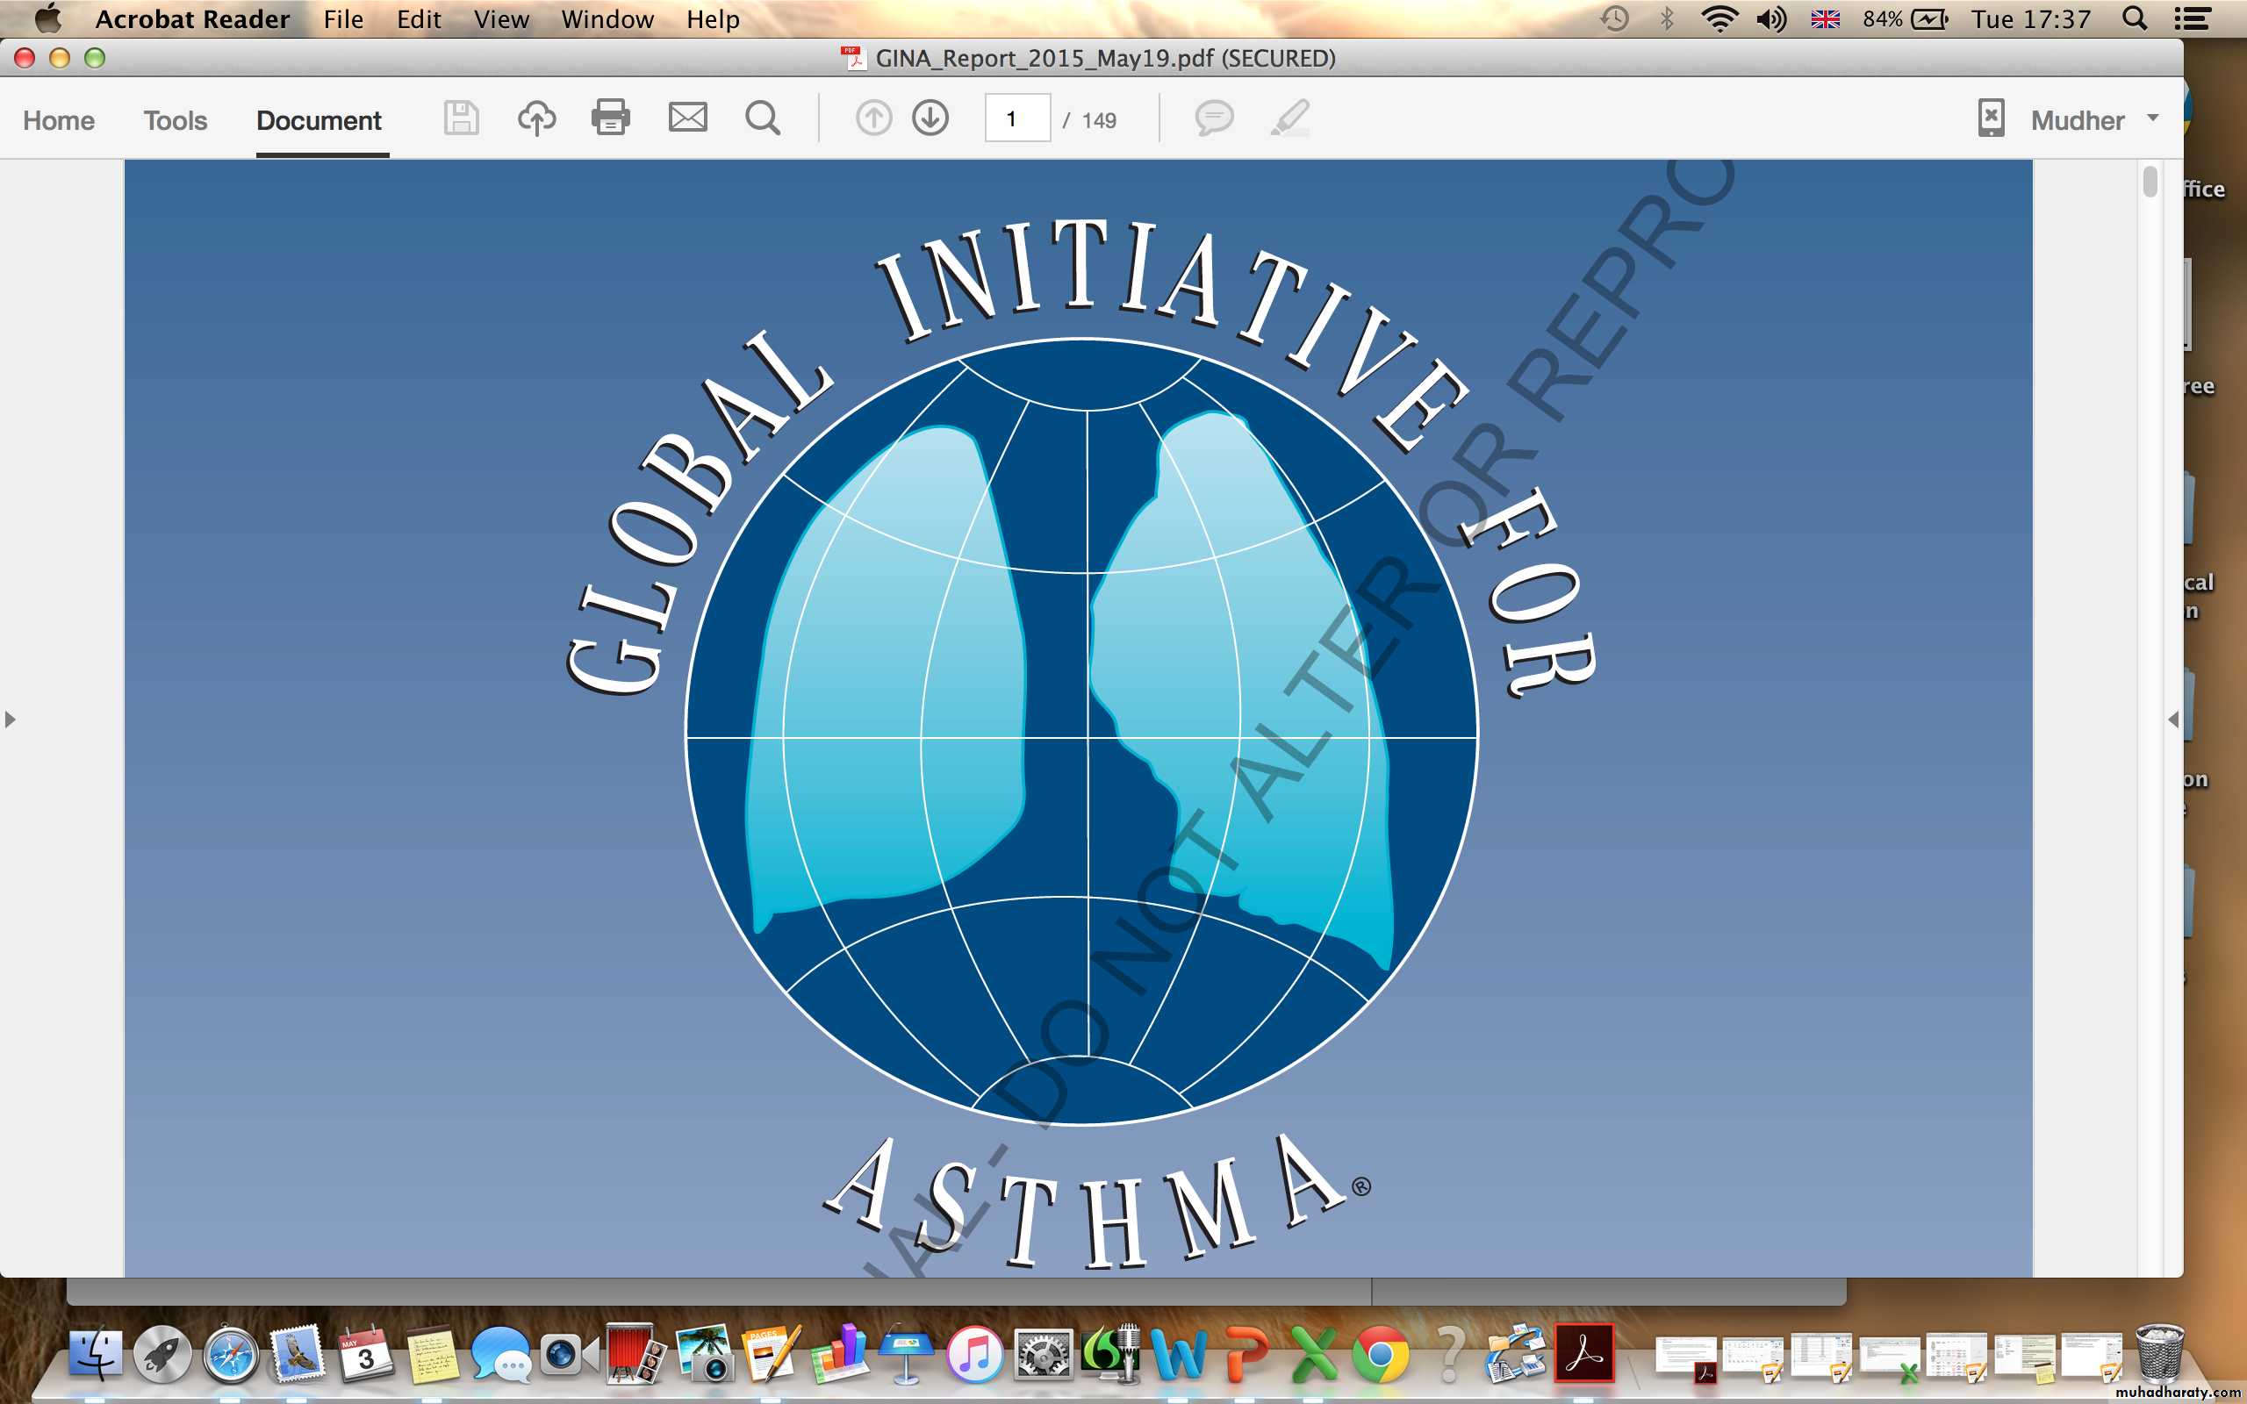Screen dimensions: 2247x1404
Task: Open Google Chrome from the dock
Action: point(1380,1355)
